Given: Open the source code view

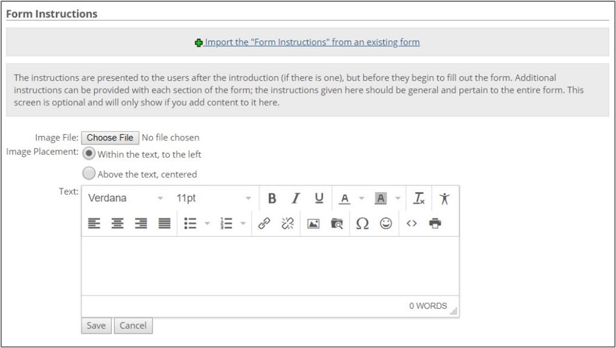Looking at the screenshot, I should tap(411, 224).
